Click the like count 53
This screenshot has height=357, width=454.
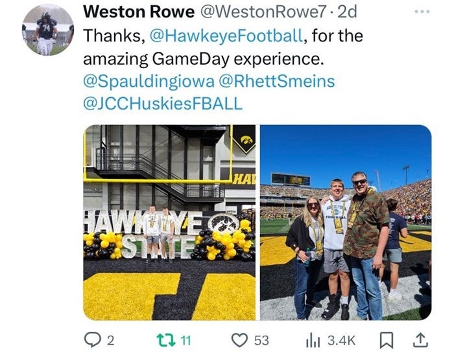[261, 341]
